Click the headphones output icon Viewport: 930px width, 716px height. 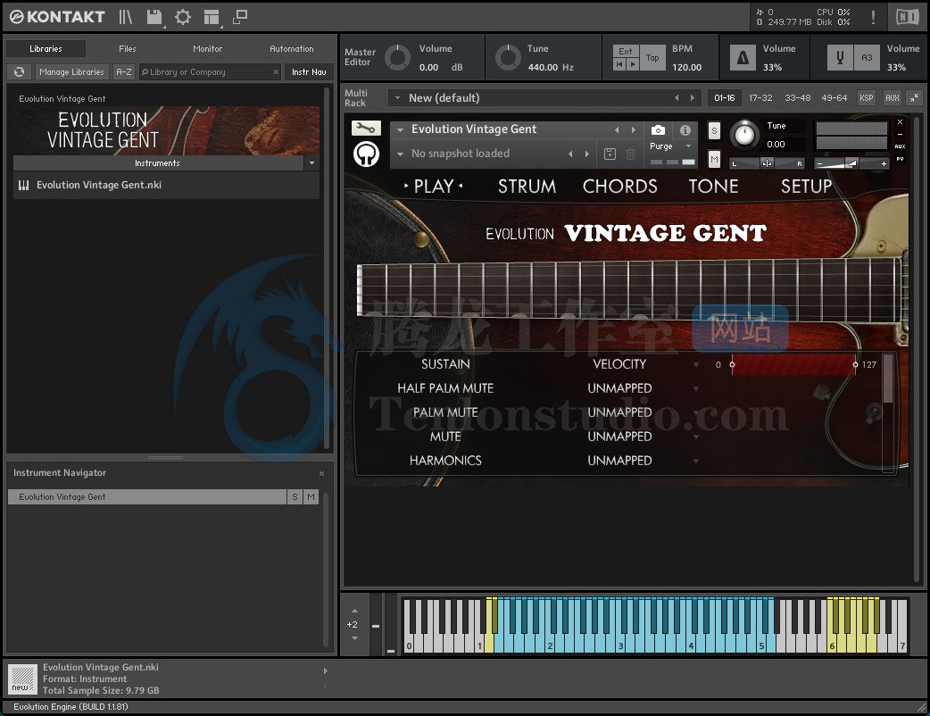click(366, 154)
